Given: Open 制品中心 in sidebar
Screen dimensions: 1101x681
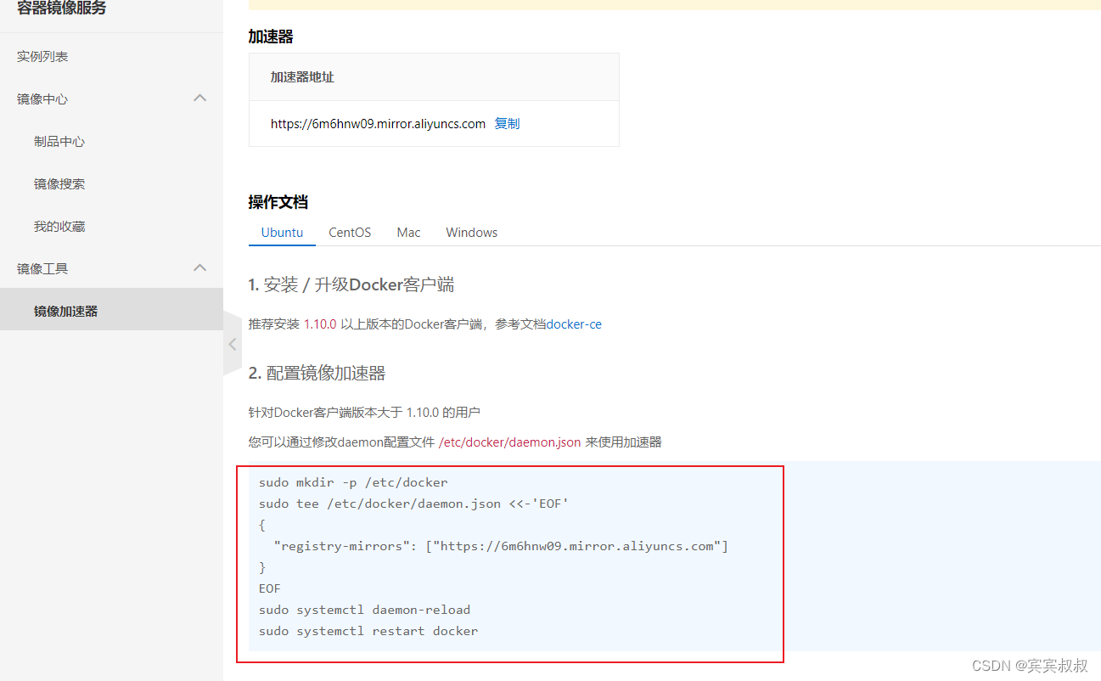Looking at the screenshot, I should 59,141.
